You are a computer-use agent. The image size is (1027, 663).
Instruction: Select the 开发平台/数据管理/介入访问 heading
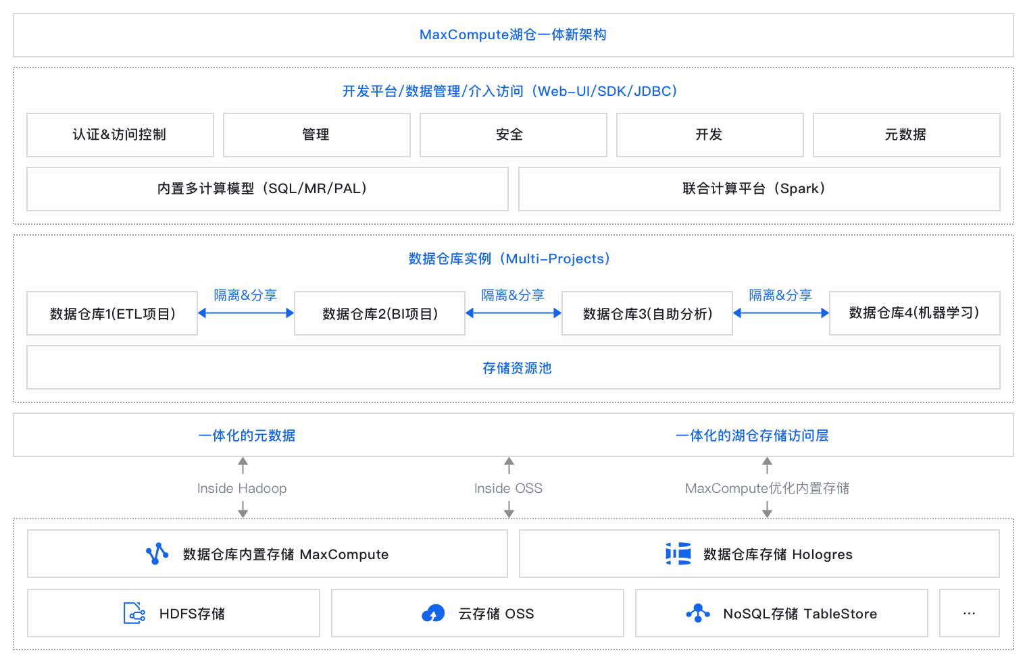(x=509, y=91)
